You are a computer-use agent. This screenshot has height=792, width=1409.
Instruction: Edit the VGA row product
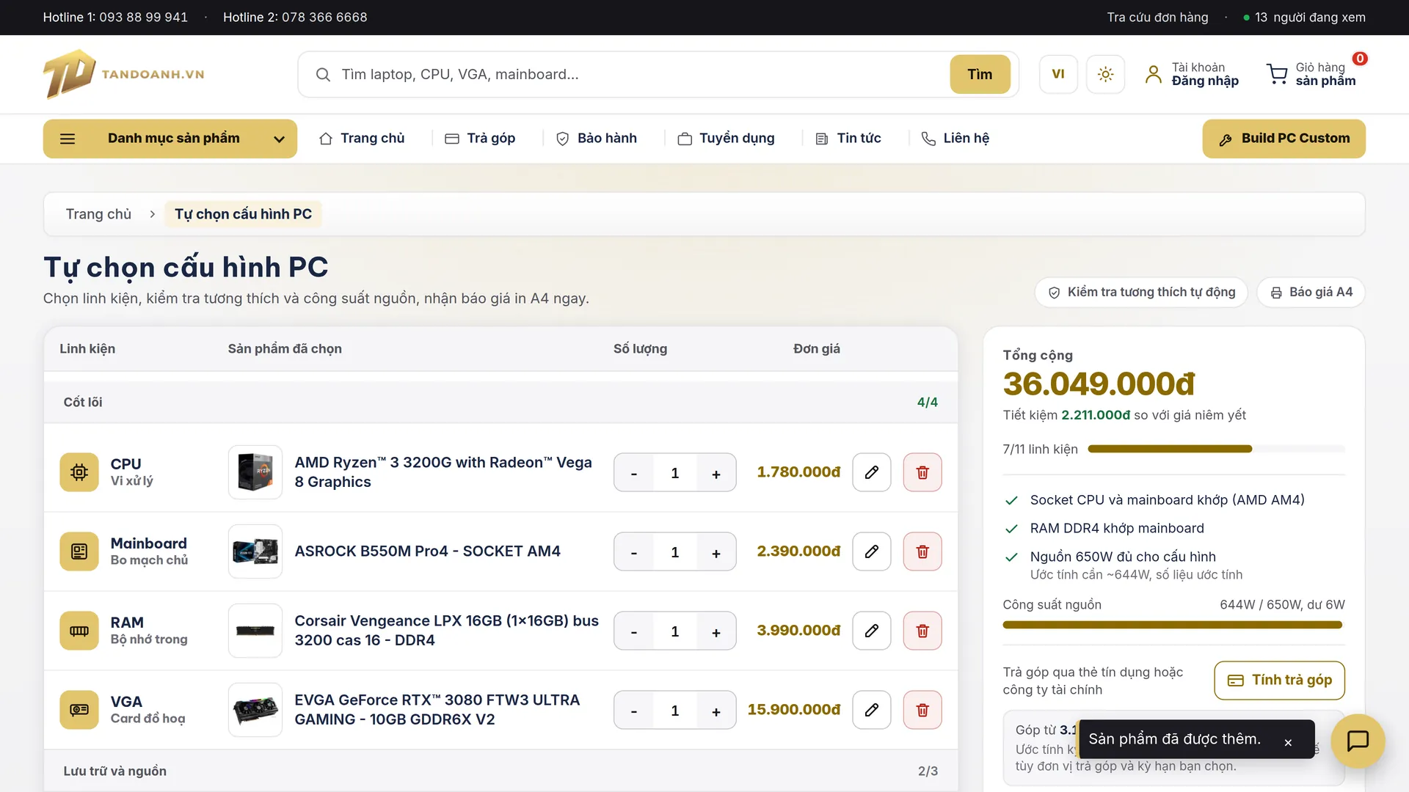pos(872,710)
